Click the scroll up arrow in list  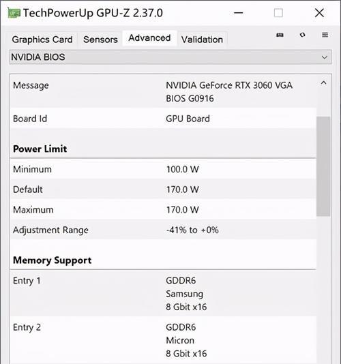(x=323, y=83)
